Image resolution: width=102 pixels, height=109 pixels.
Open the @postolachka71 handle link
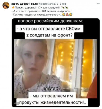click(48, 4)
